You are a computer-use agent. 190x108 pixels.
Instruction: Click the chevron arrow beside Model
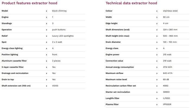(x=46, y=11)
